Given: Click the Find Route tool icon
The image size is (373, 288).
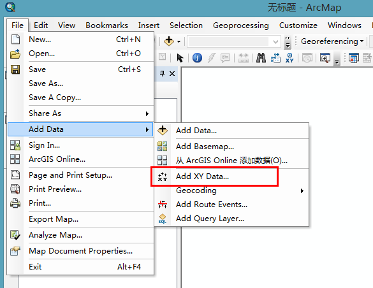Looking at the screenshot, I should (275, 58).
